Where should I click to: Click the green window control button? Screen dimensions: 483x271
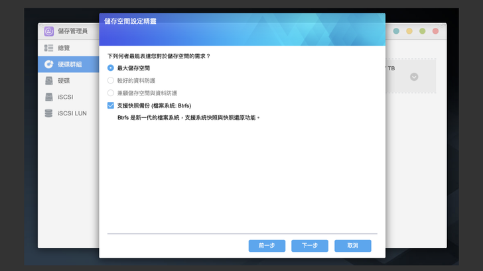(423, 31)
